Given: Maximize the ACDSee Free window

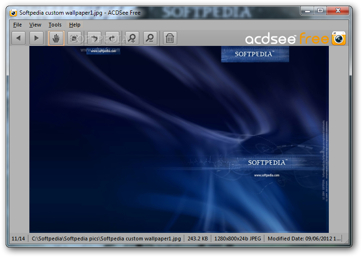Looking at the screenshot, I should point(320,11).
